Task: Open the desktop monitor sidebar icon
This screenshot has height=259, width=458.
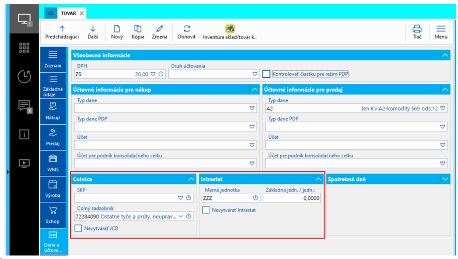Action: coord(24,19)
